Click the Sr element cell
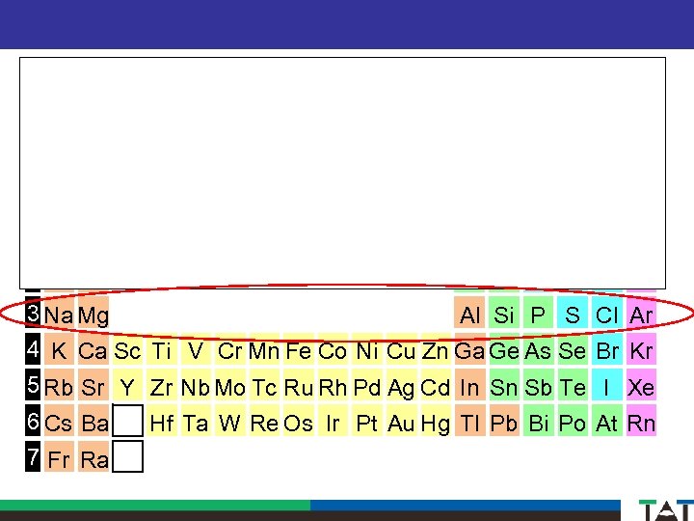The height and width of the screenshot is (521, 694). (x=93, y=385)
